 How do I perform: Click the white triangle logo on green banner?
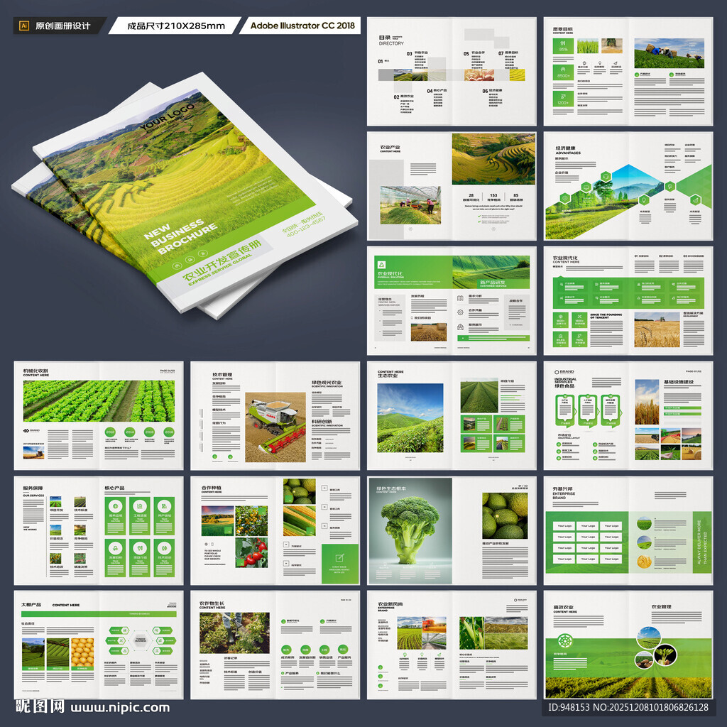381,265
